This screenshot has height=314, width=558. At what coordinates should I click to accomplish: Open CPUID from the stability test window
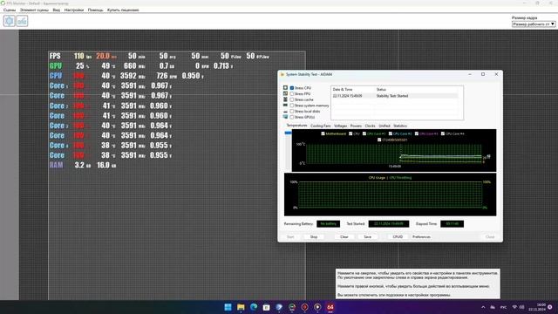398,236
